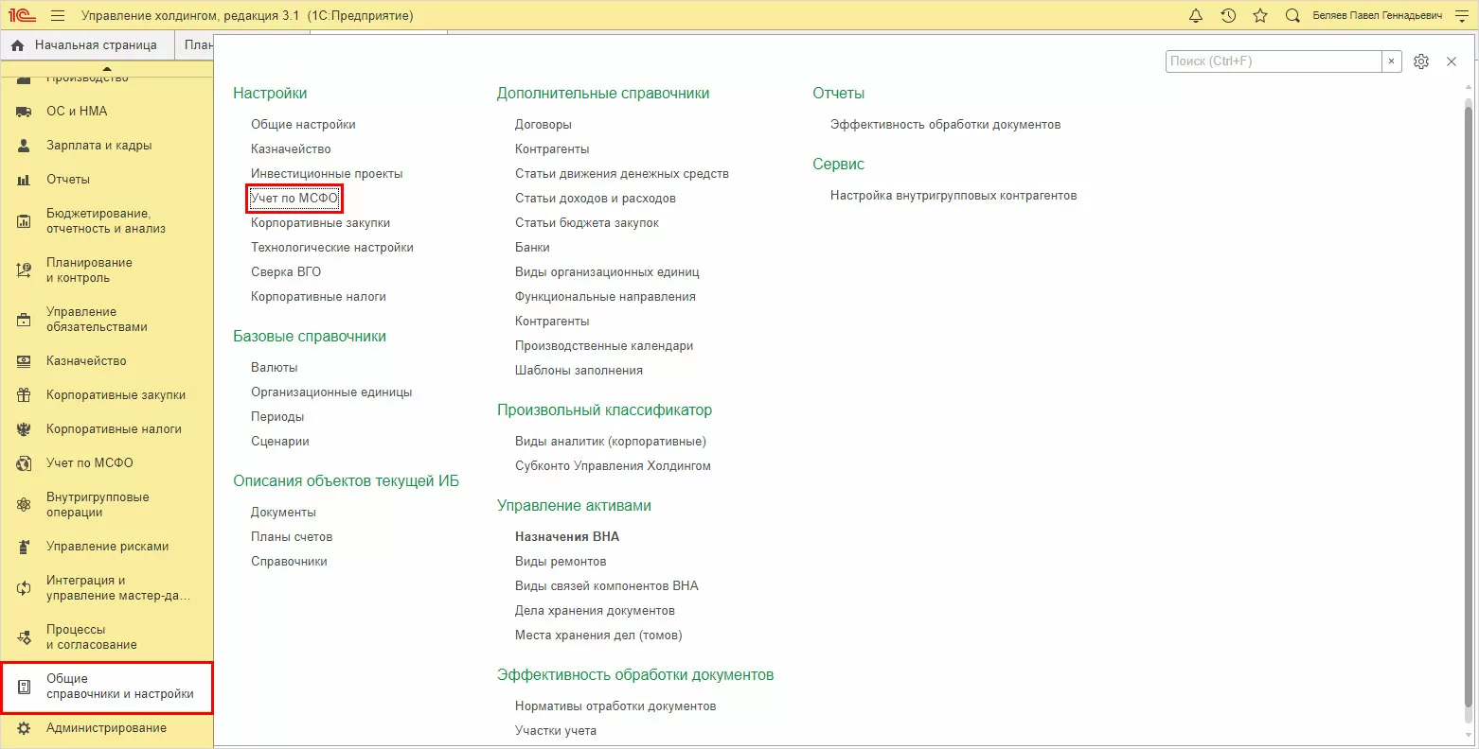Select Общие справочники и настройки in sidebar
This screenshot has width=1479, height=749.
pyautogui.click(x=107, y=687)
